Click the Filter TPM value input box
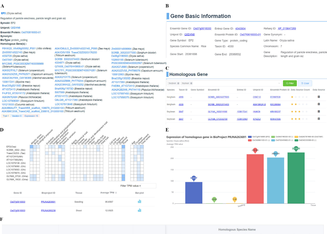The height and width of the screenshot is (234, 327). click(x=148, y=186)
